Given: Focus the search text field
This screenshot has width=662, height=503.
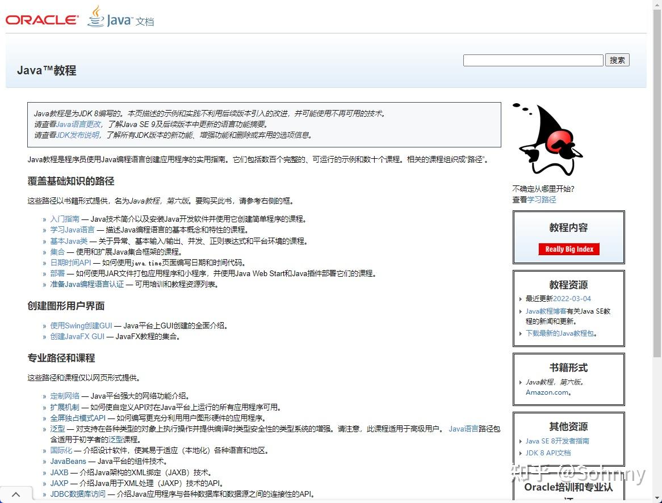Looking at the screenshot, I should coord(533,60).
